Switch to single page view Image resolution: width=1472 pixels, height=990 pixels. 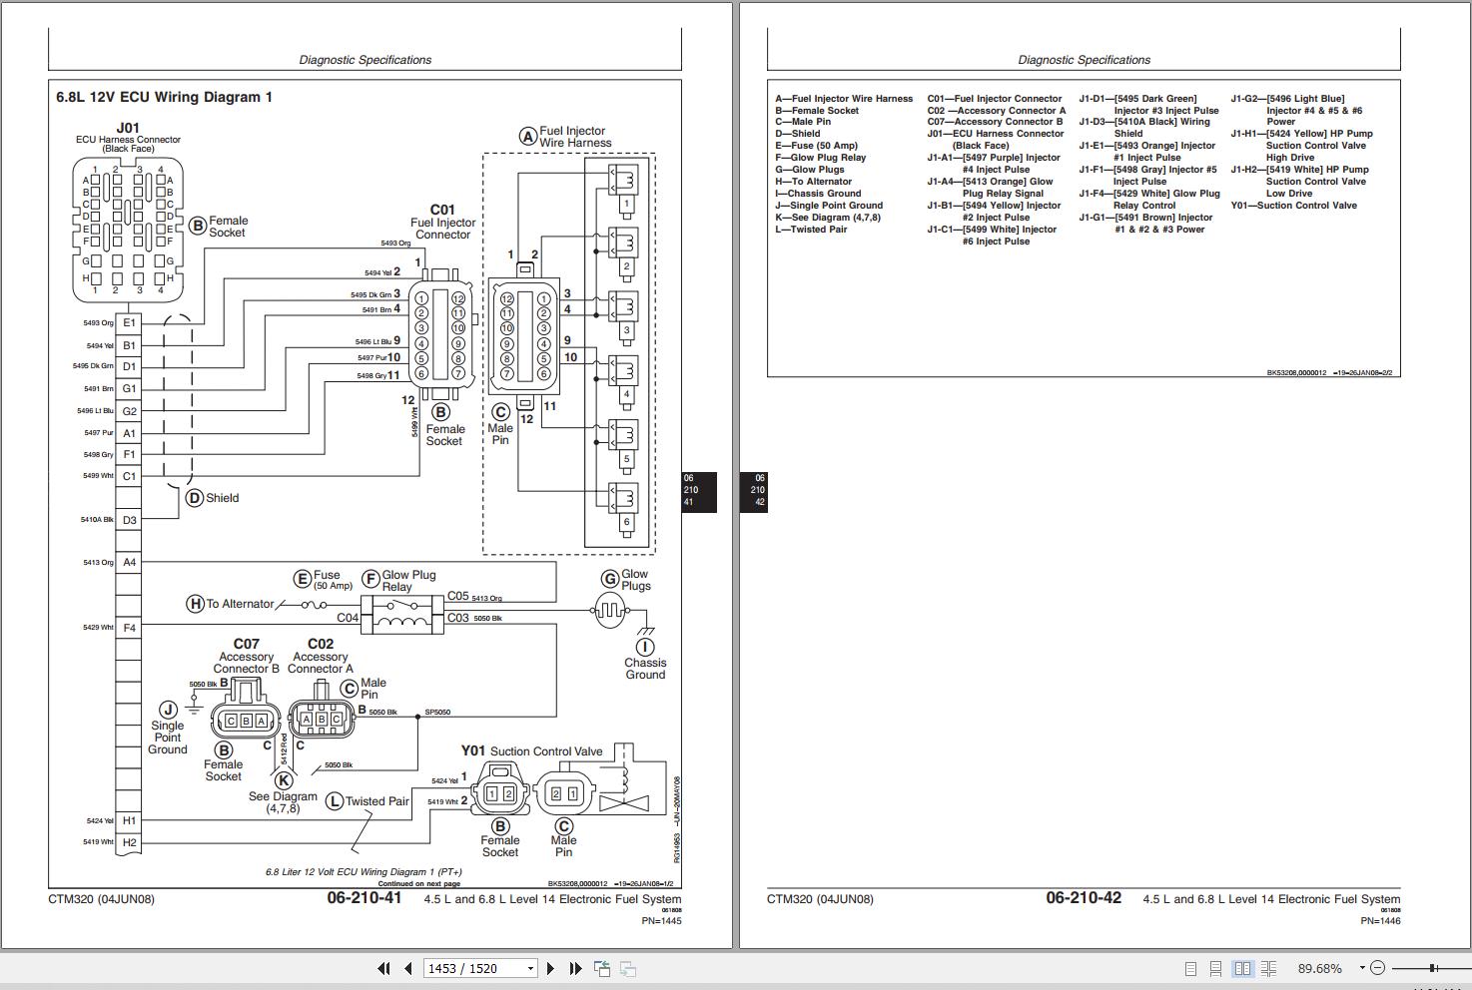(1190, 968)
